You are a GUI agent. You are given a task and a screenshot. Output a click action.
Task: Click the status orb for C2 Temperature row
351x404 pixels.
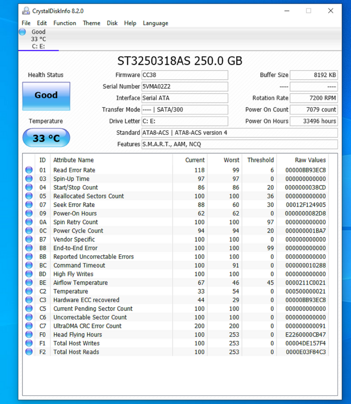coord(29,291)
